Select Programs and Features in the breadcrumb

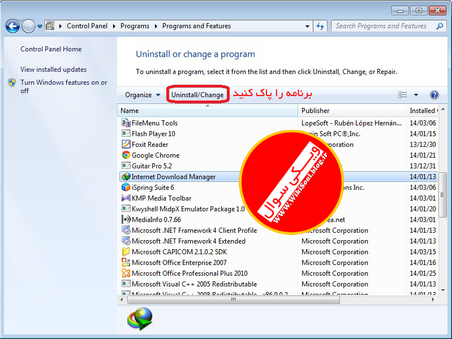[x=197, y=26]
